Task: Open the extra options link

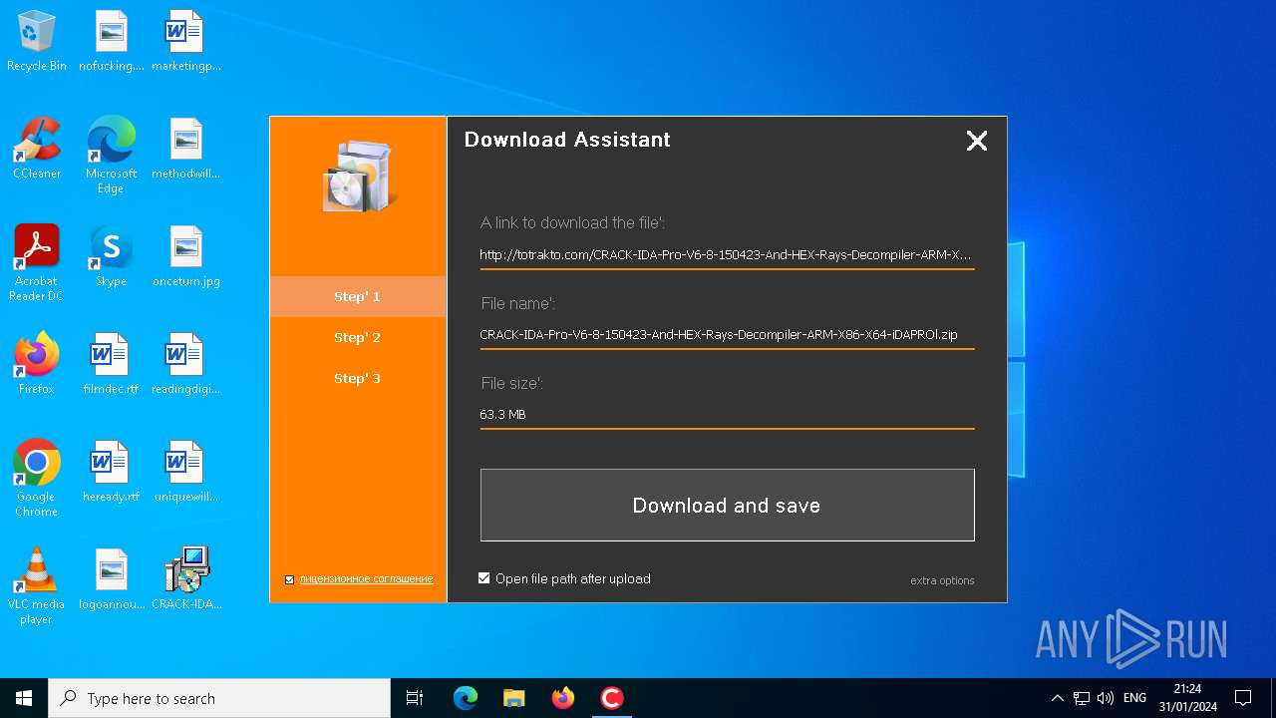Action: (942, 580)
